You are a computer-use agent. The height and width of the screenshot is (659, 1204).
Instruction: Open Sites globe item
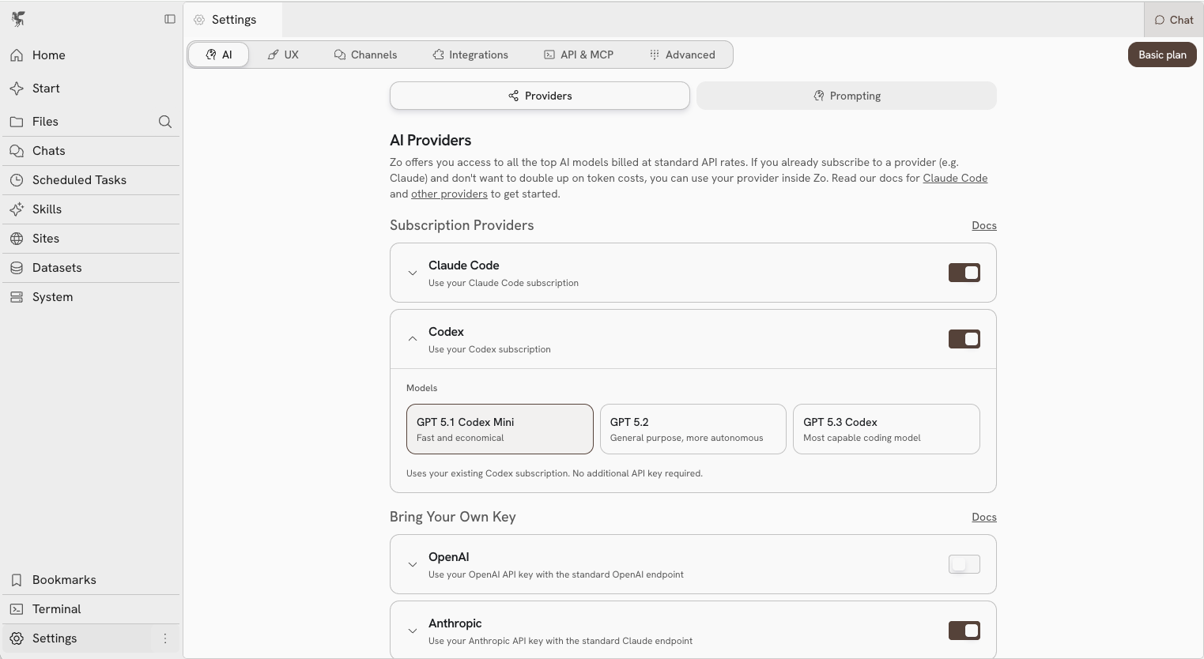click(91, 239)
